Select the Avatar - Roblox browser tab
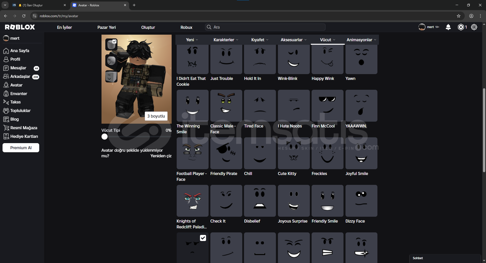This screenshot has height=263, width=486. 99,5
